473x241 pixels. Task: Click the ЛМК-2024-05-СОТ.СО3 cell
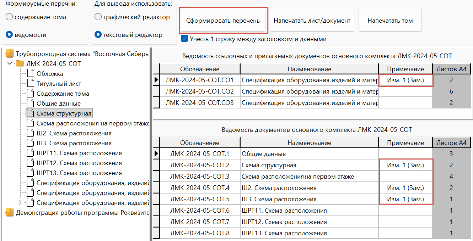click(200, 103)
